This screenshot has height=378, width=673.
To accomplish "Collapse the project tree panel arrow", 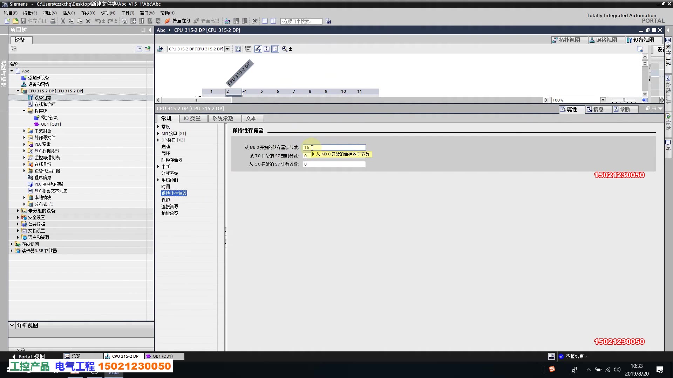I will coord(150,30).
